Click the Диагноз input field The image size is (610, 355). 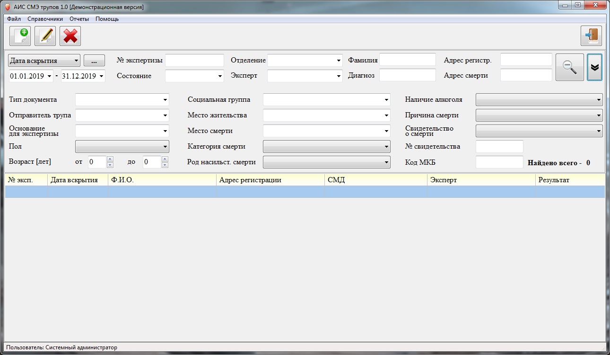[x=408, y=75]
